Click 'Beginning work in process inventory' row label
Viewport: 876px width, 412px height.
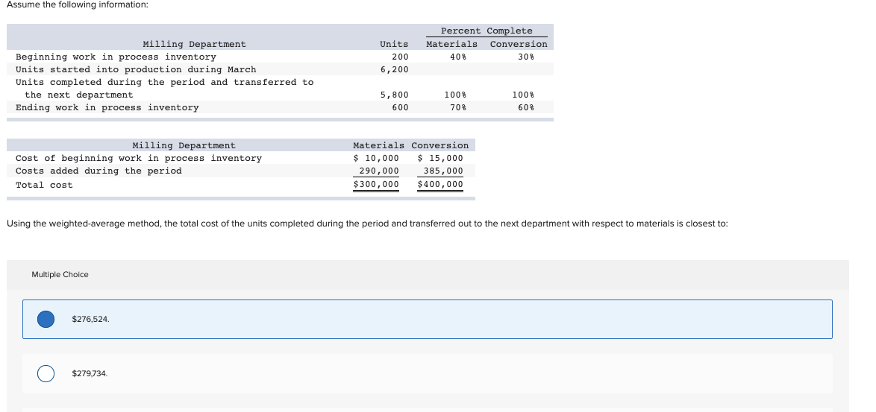[116, 57]
